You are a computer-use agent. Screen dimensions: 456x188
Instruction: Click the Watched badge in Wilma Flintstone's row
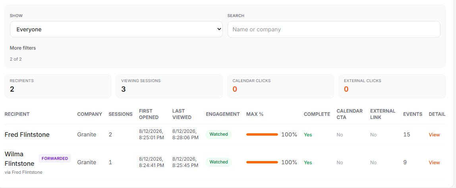pyautogui.click(x=219, y=162)
